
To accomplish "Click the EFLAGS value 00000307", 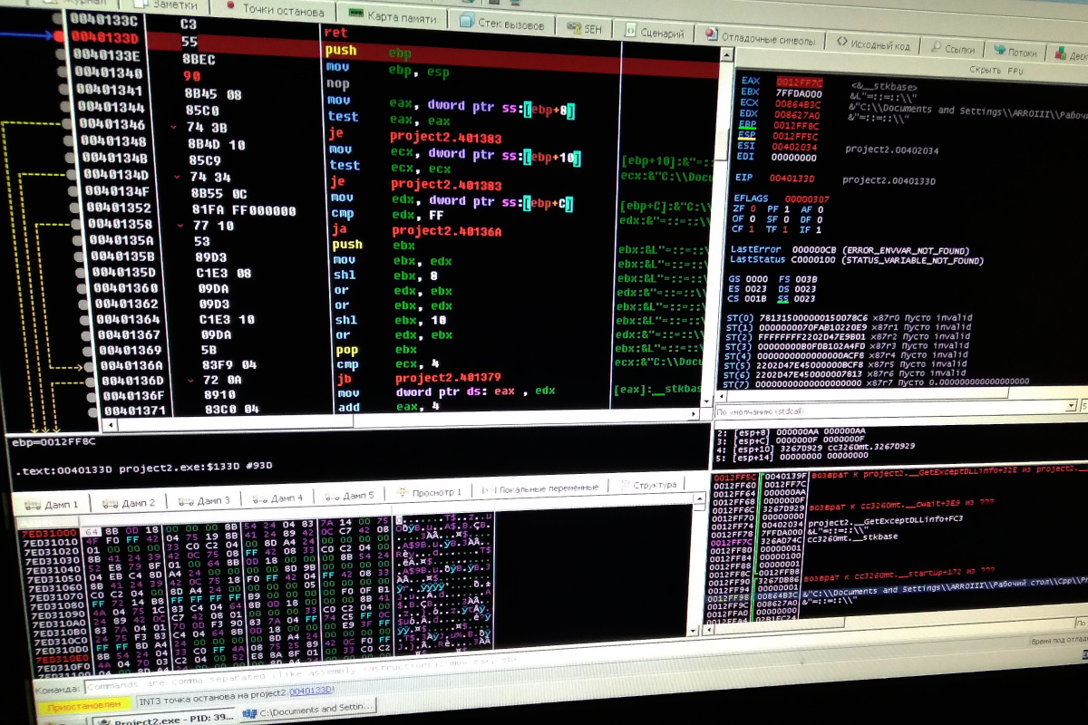I will [x=806, y=198].
